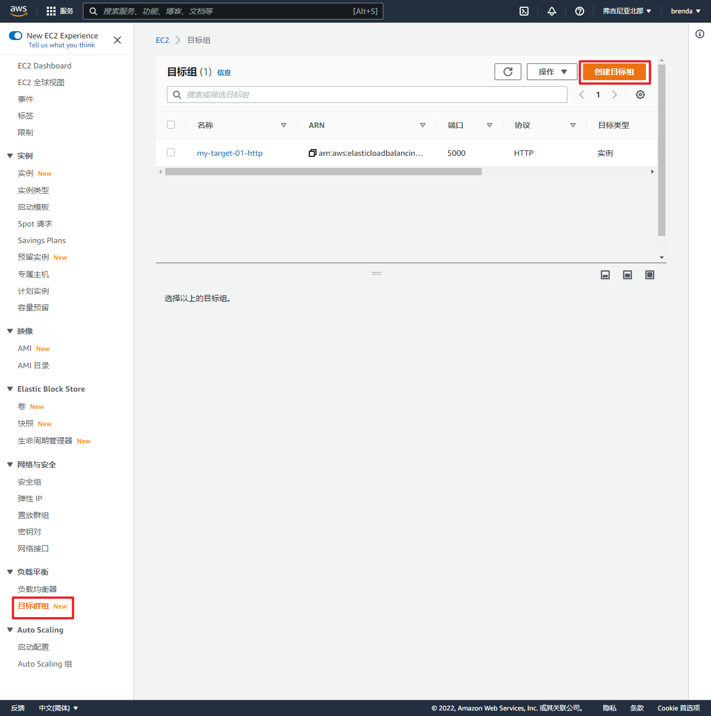
Task: Open Auto Scaling 组 in sidebar
Action: click(45, 664)
